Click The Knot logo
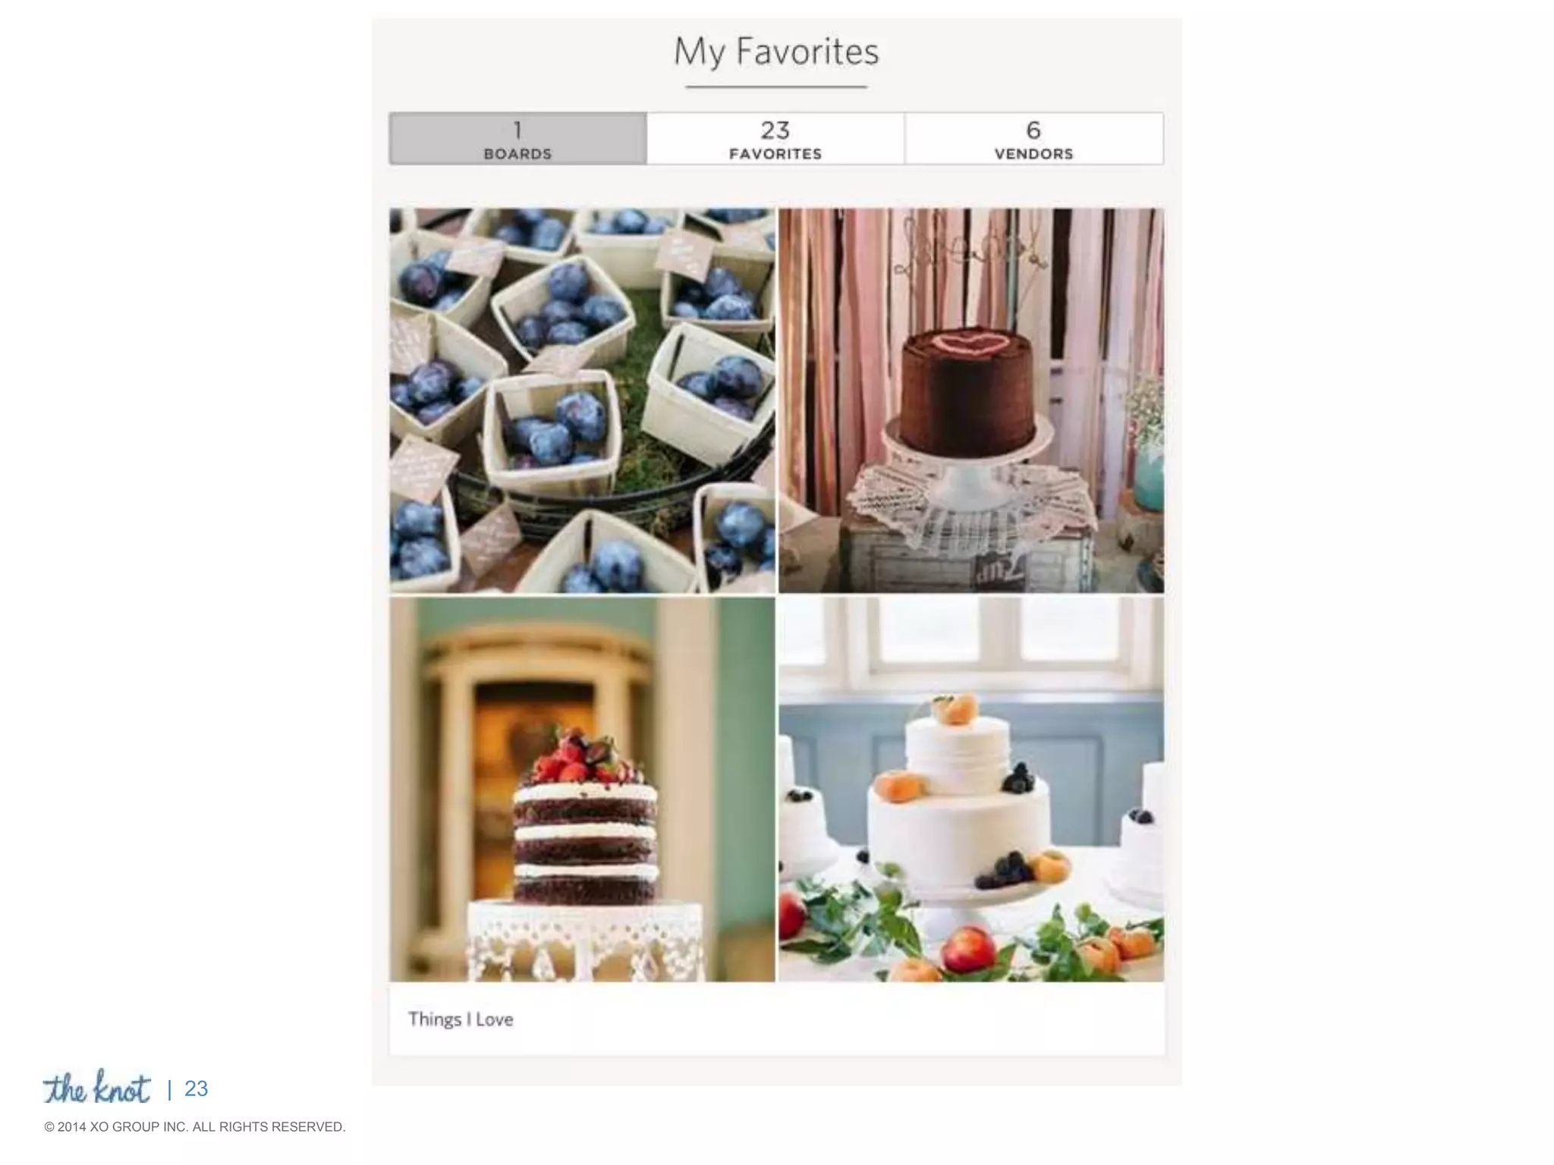The image size is (1554, 1165). (x=97, y=1088)
